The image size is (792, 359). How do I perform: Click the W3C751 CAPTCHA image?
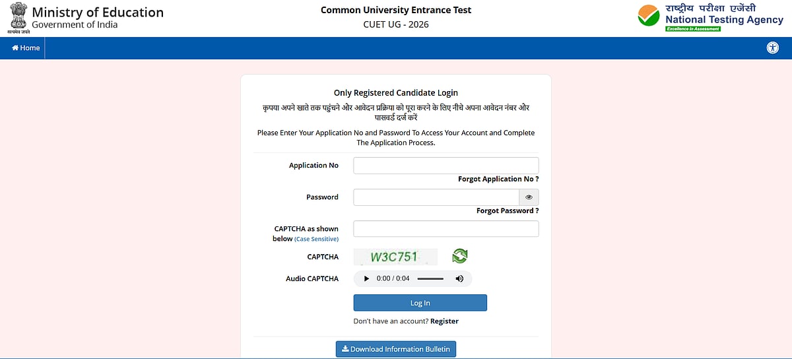tap(395, 257)
